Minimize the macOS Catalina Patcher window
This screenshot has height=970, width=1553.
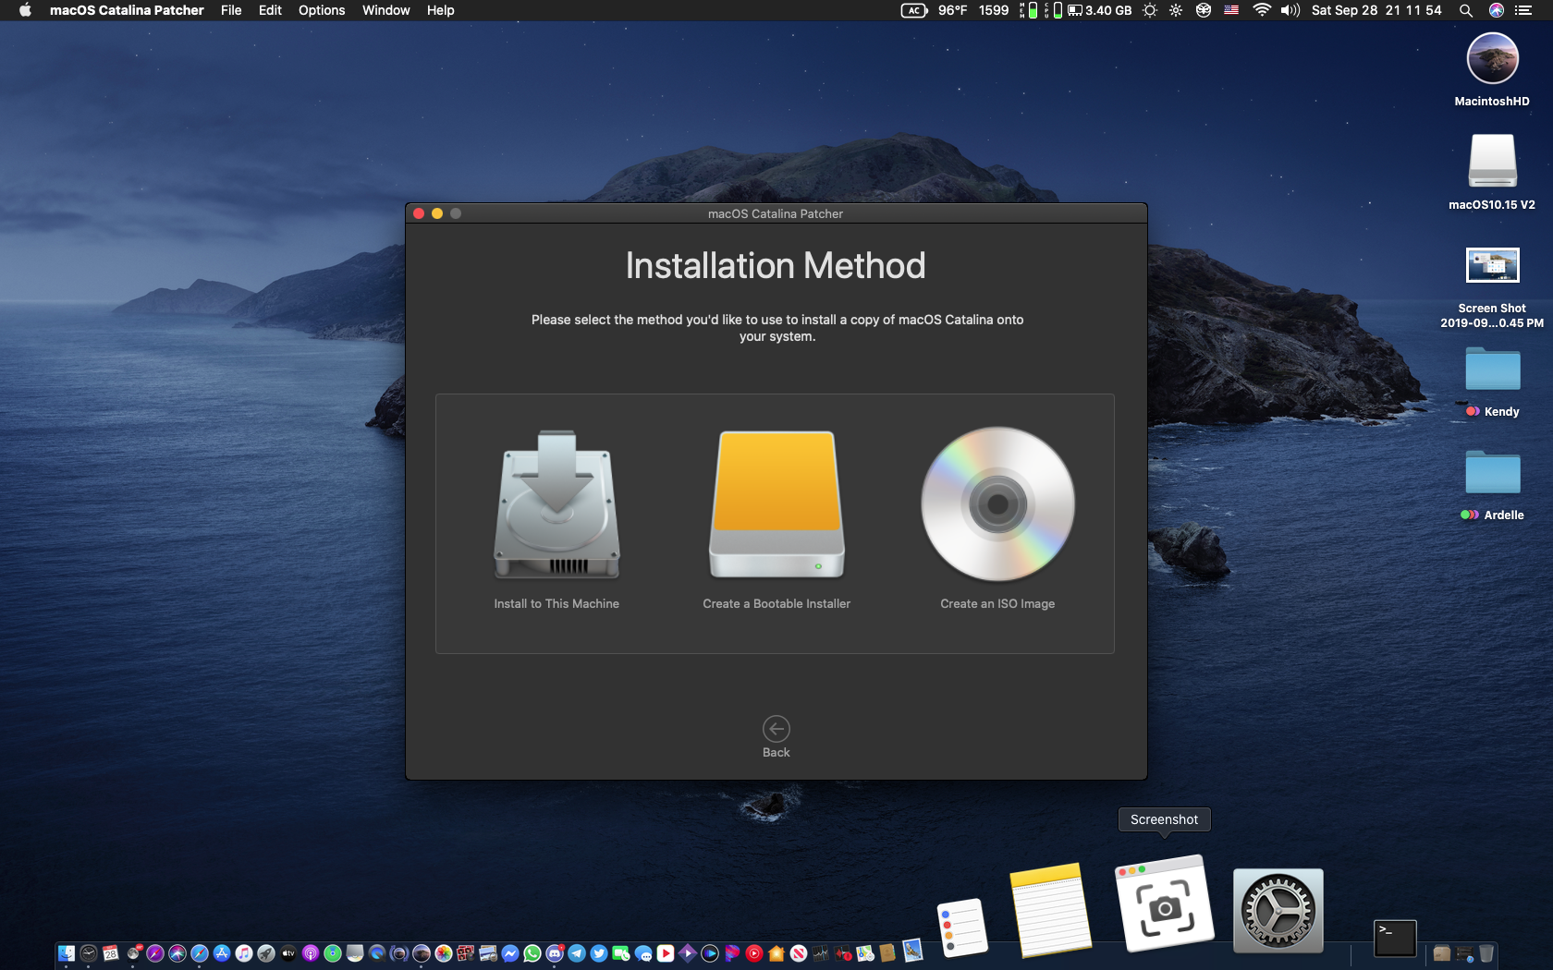pyautogui.click(x=437, y=213)
